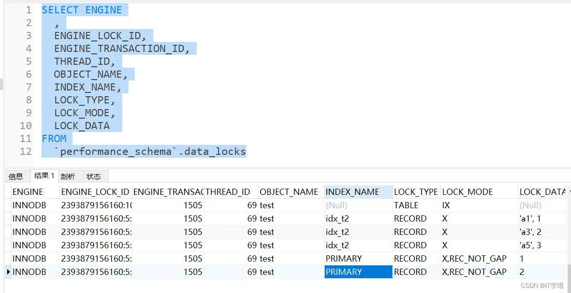571x293 pixels.
Task: Select the 'a3', 2 lock data cell
Action: coord(542,232)
